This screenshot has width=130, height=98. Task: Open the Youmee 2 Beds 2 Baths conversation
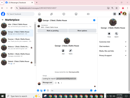pyautogui.click(x=17, y=40)
